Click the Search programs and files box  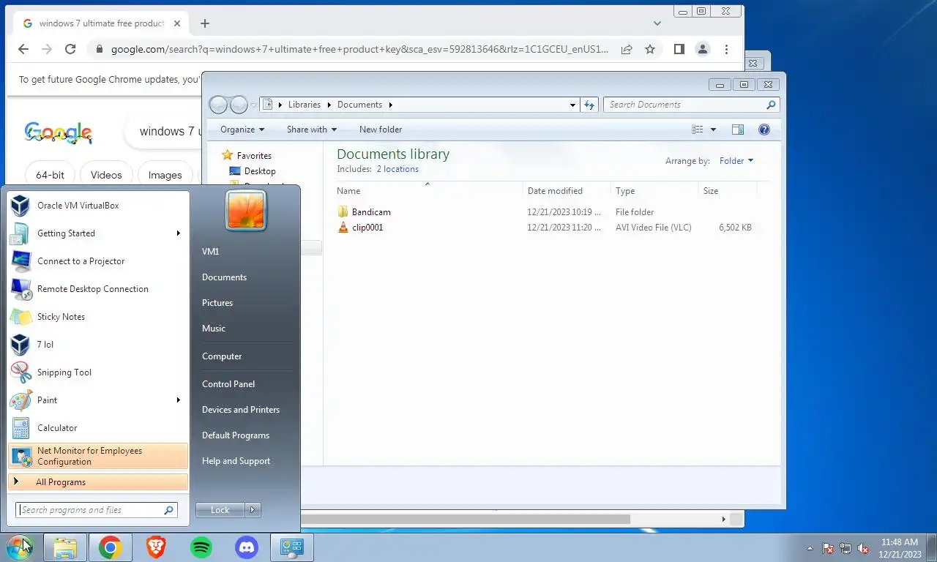click(x=97, y=510)
